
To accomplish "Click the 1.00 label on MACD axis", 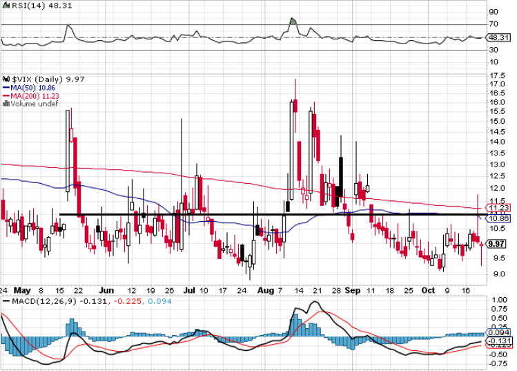I will [499, 300].
